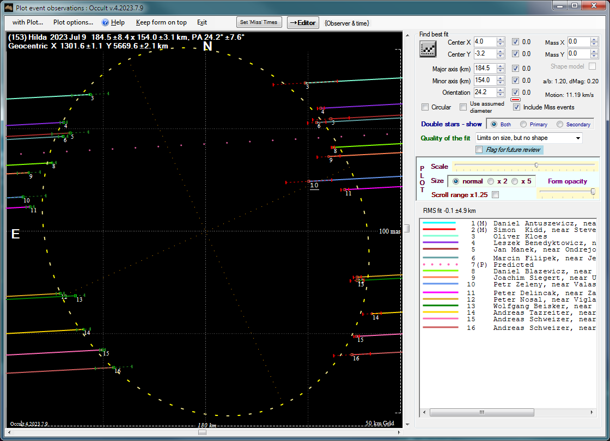This screenshot has width=610, height=441.
Task: Select observer row 'Wolfgang Beisker'
Action: coord(508,306)
